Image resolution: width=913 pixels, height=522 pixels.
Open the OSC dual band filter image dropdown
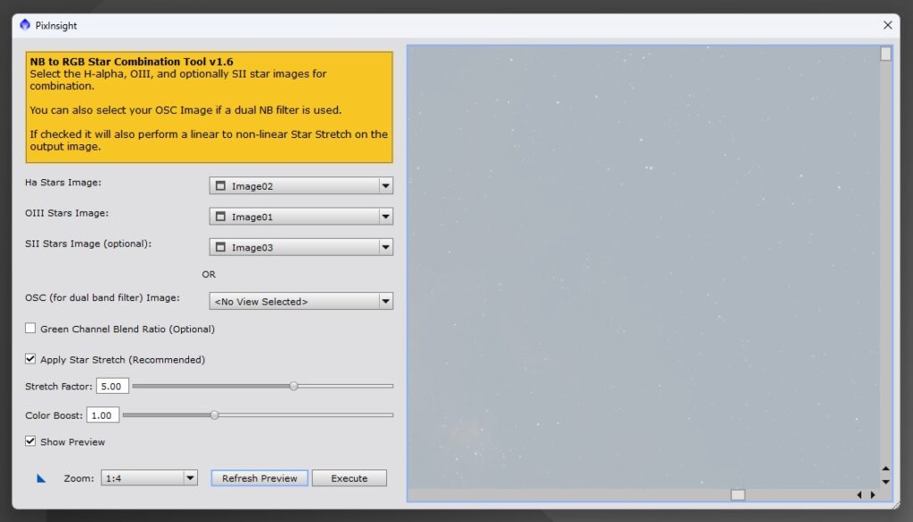click(x=386, y=300)
